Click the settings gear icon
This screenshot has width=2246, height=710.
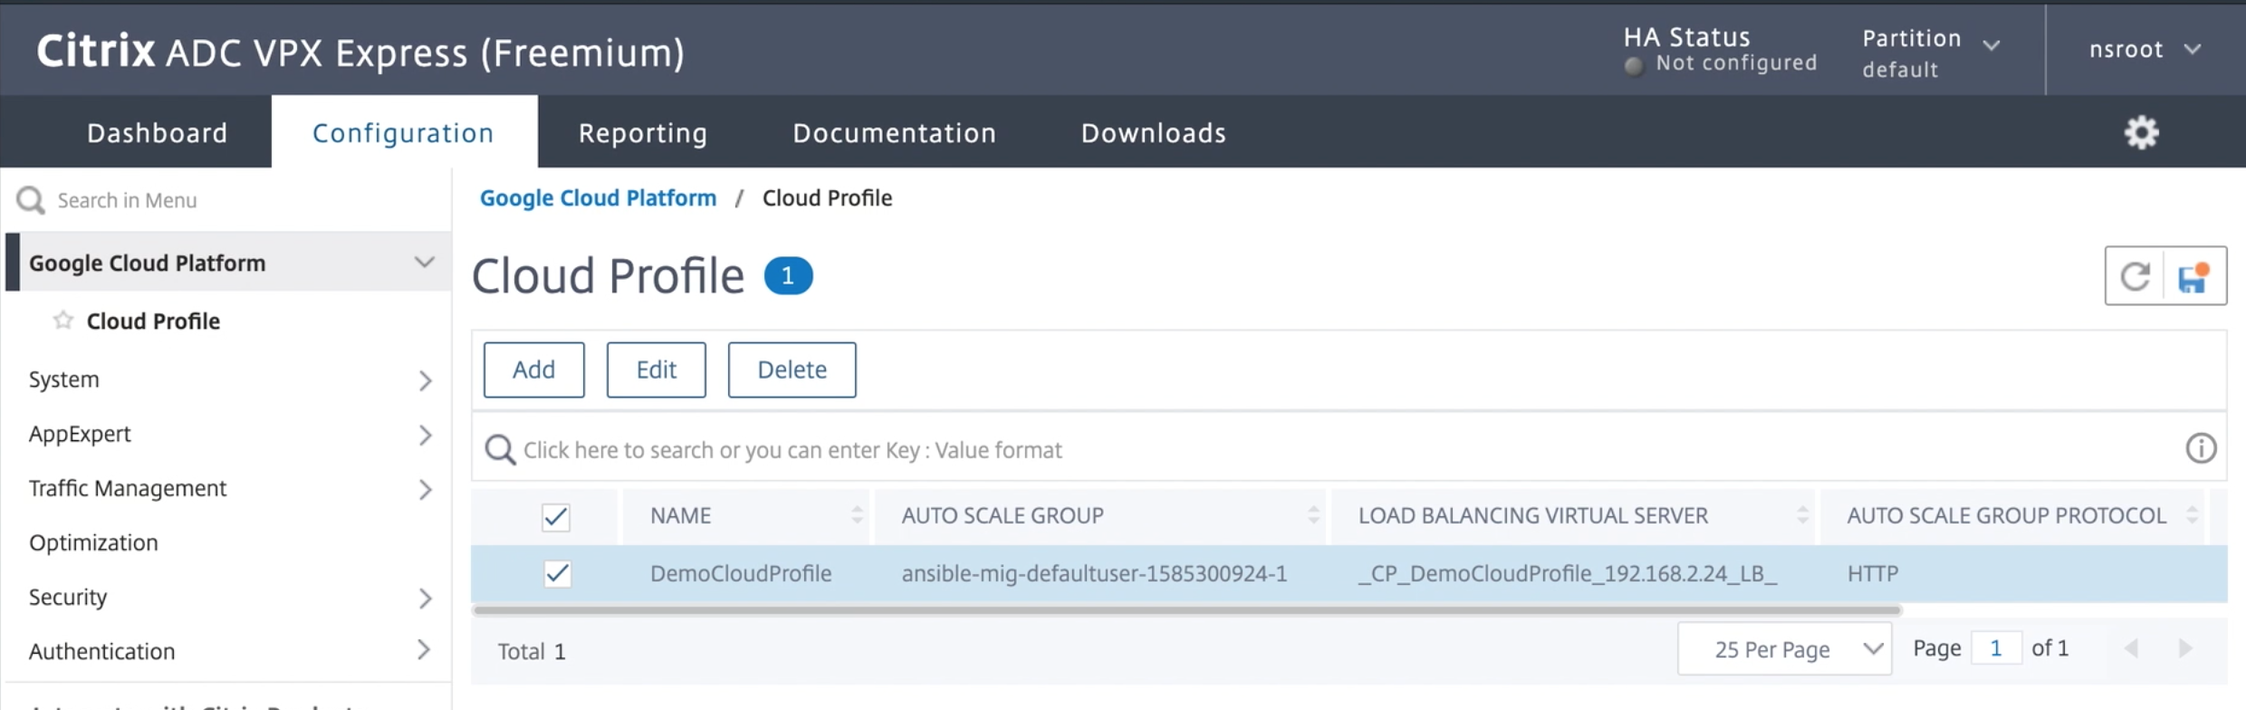[x=2141, y=133]
